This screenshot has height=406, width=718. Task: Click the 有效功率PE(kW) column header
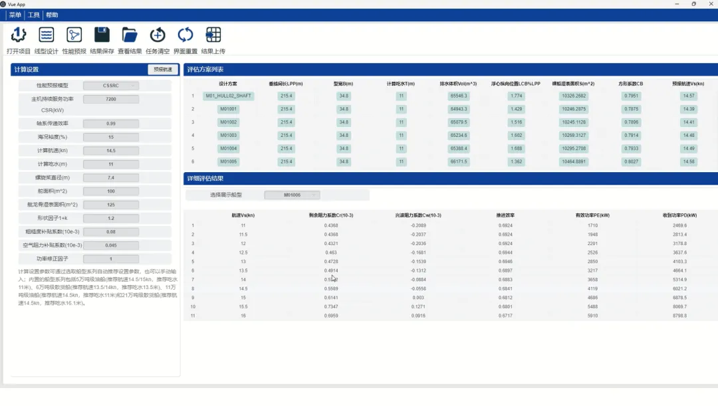click(592, 215)
